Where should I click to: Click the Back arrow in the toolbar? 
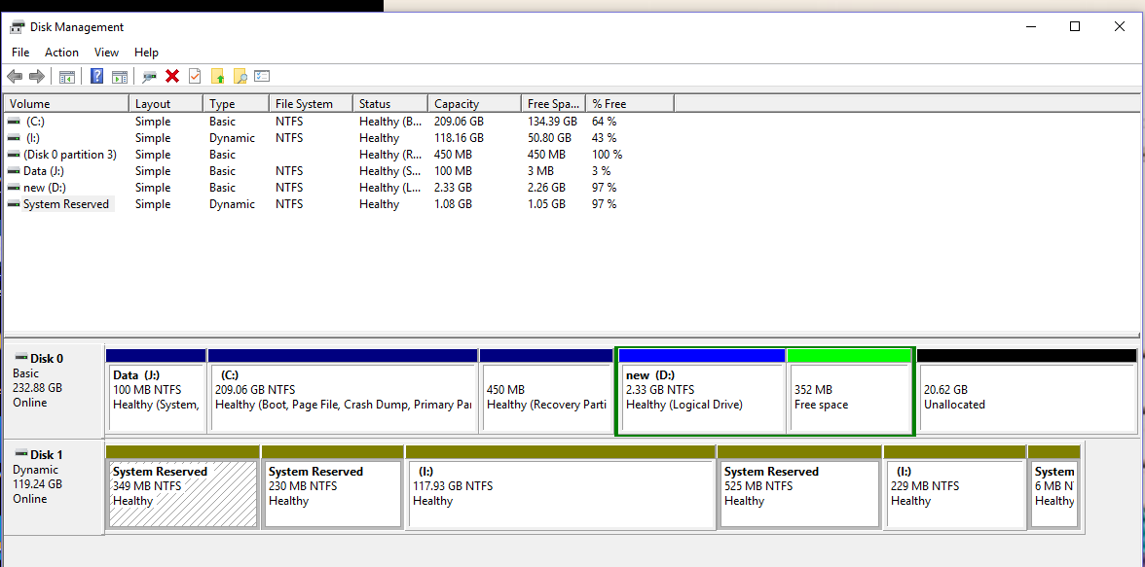(x=15, y=76)
